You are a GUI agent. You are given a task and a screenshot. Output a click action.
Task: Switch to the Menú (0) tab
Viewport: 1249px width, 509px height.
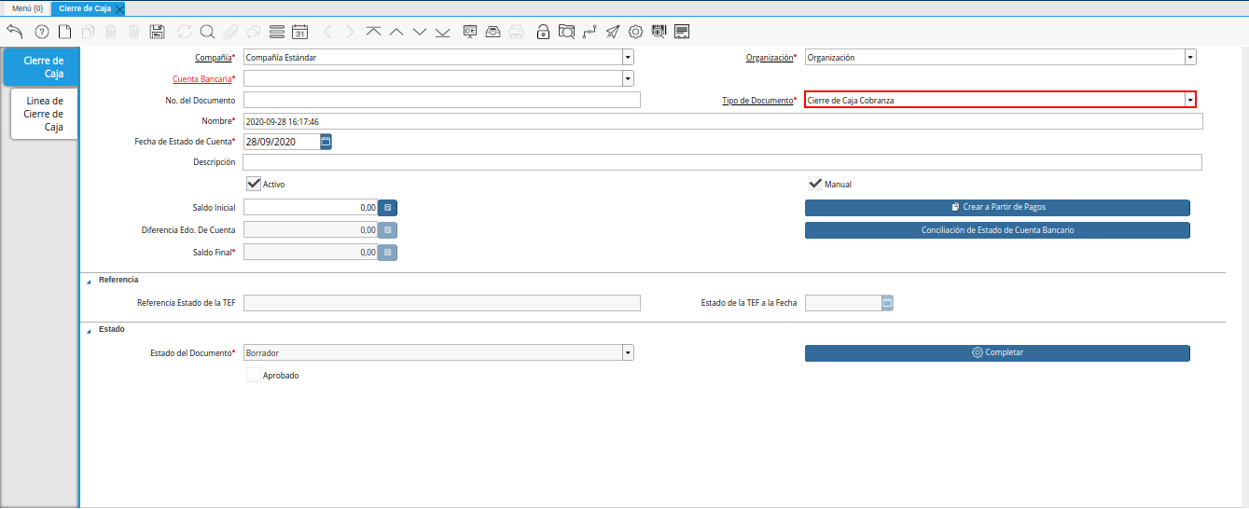(x=27, y=7)
